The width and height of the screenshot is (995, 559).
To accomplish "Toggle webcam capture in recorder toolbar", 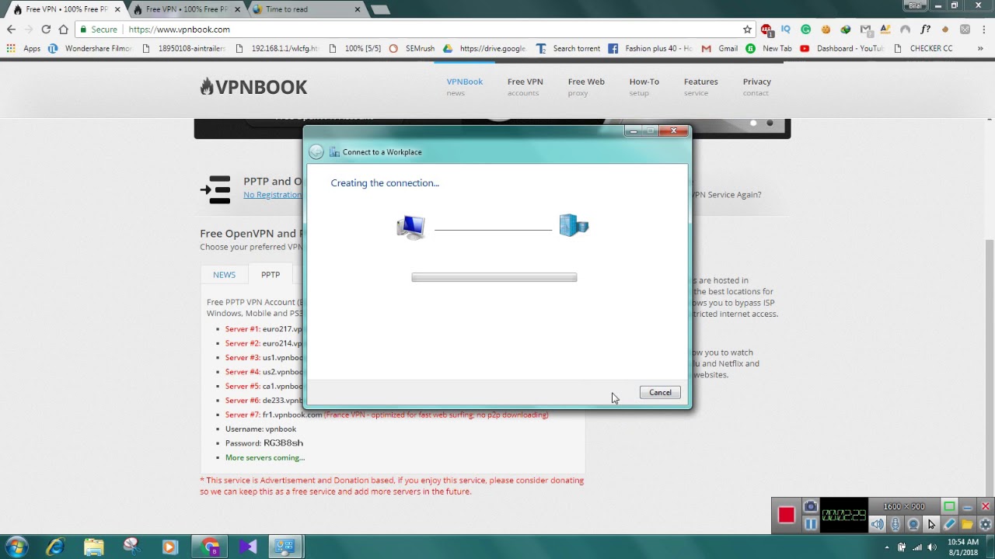I will [913, 524].
